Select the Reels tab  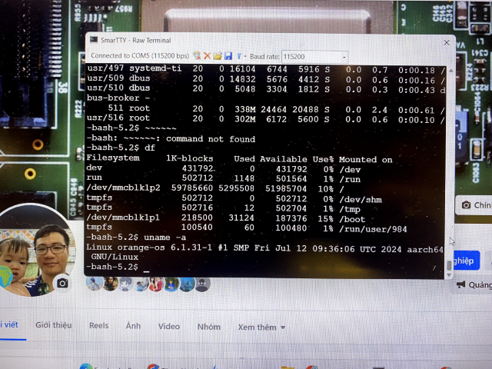tap(98, 326)
